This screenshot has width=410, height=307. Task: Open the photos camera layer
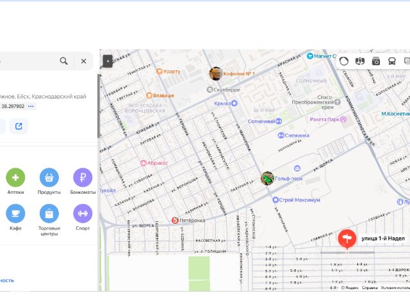click(376, 61)
